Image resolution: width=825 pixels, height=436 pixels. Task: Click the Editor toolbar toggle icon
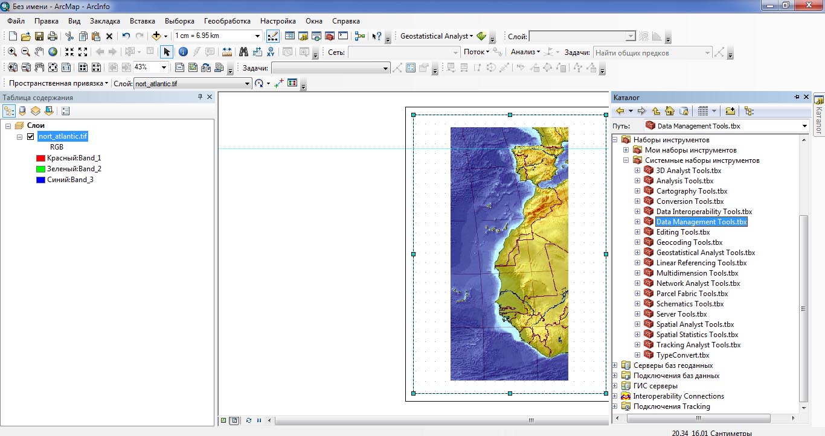tap(273, 36)
